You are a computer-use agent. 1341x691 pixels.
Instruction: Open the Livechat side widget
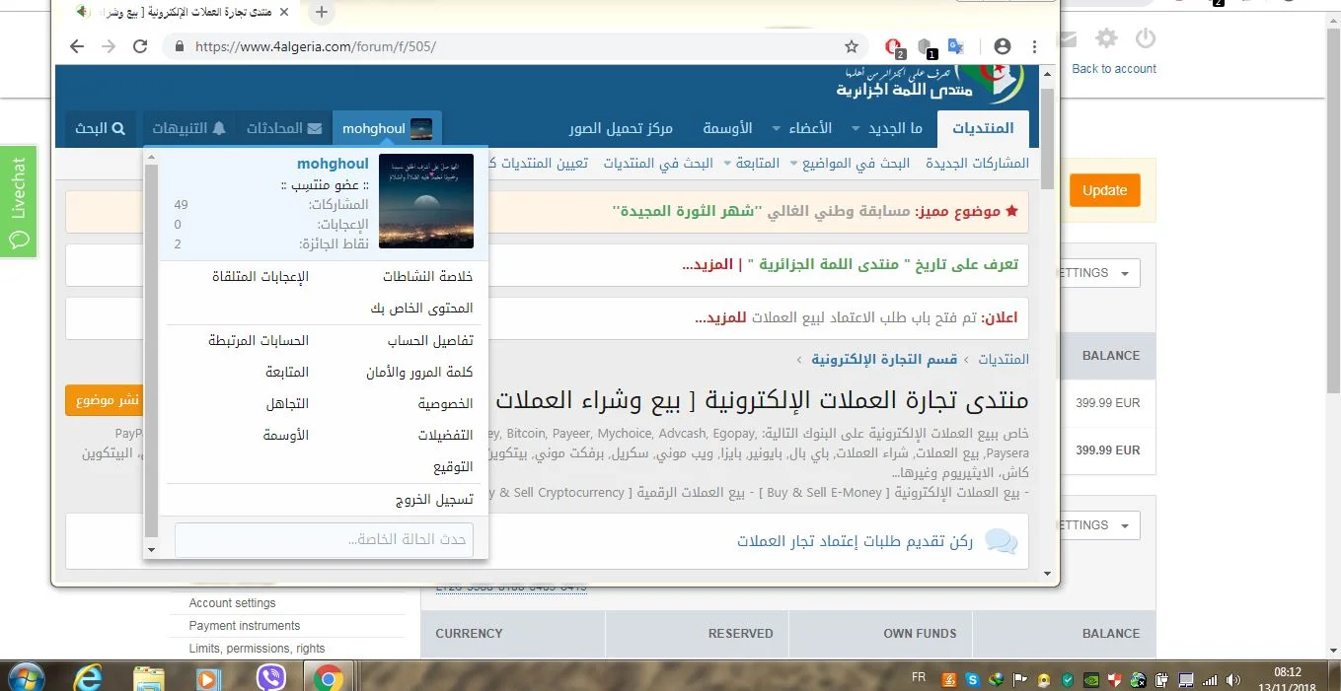coord(18,201)
